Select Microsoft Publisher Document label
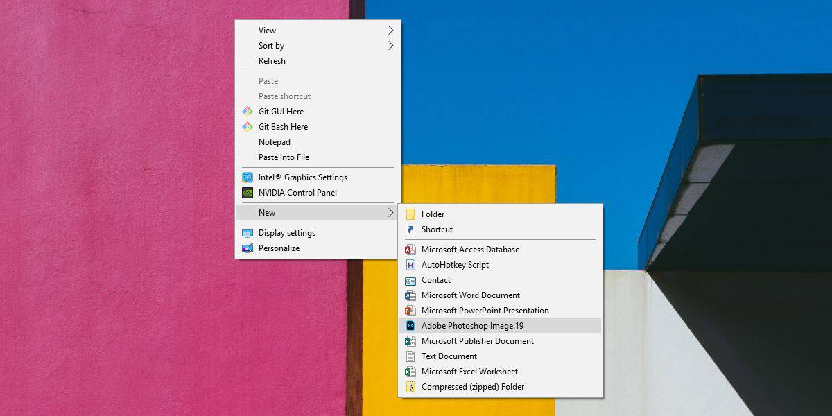This screenshot has height=416, width=832. 478,341
